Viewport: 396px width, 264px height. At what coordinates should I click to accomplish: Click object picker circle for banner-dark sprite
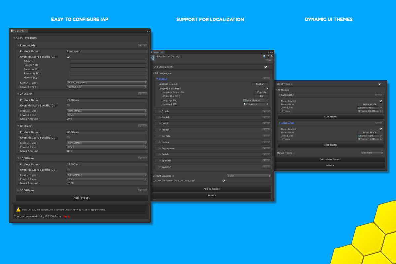pos(381,108)
